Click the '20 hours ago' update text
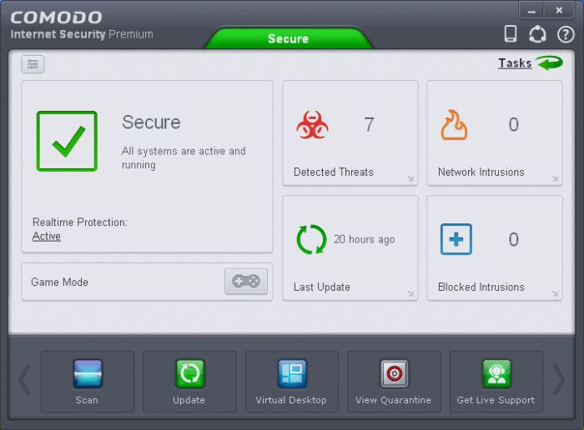 (364, 239)
